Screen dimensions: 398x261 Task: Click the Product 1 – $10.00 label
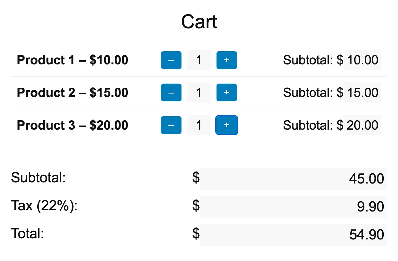coord(72,60)
